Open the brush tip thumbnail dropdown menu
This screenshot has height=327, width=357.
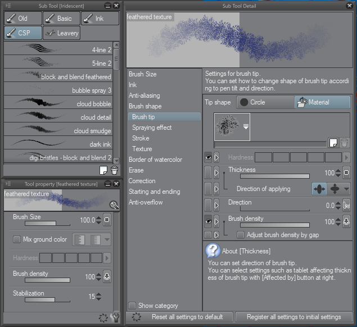tap(246, 127)
